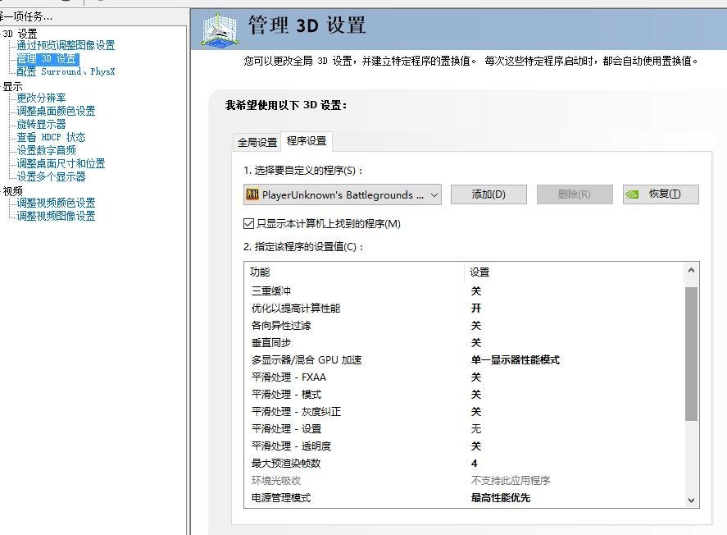727x535 pixels.
Task: Collapse the 视频 tree category
Action: (x=12, y=191)
